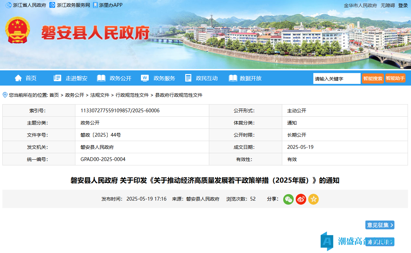Click the 浙江省人民政府 icon at top

(8, 5)
